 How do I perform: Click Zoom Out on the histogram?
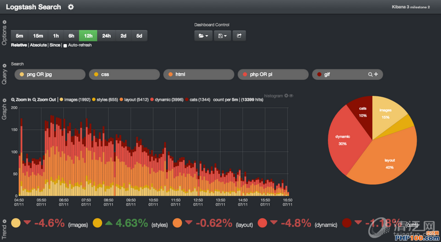click(45, 100)
